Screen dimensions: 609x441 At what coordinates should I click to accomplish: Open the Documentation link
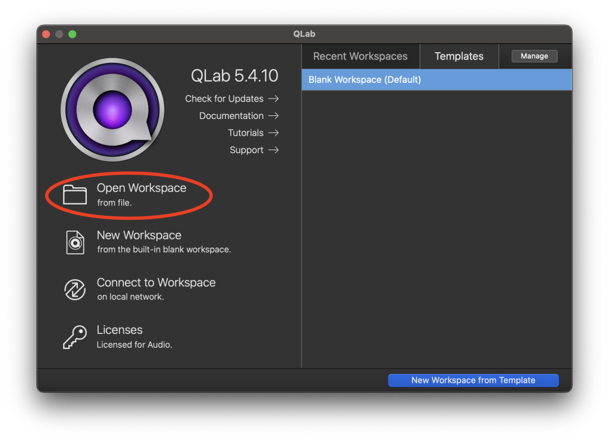pyautogui.click(x=239, y=116)
